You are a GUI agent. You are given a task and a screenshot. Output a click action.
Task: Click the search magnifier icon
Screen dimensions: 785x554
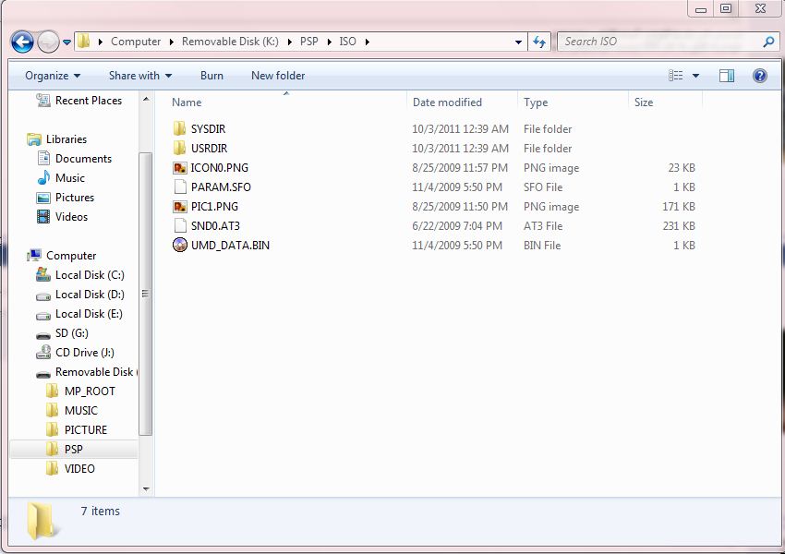(768, 42)
